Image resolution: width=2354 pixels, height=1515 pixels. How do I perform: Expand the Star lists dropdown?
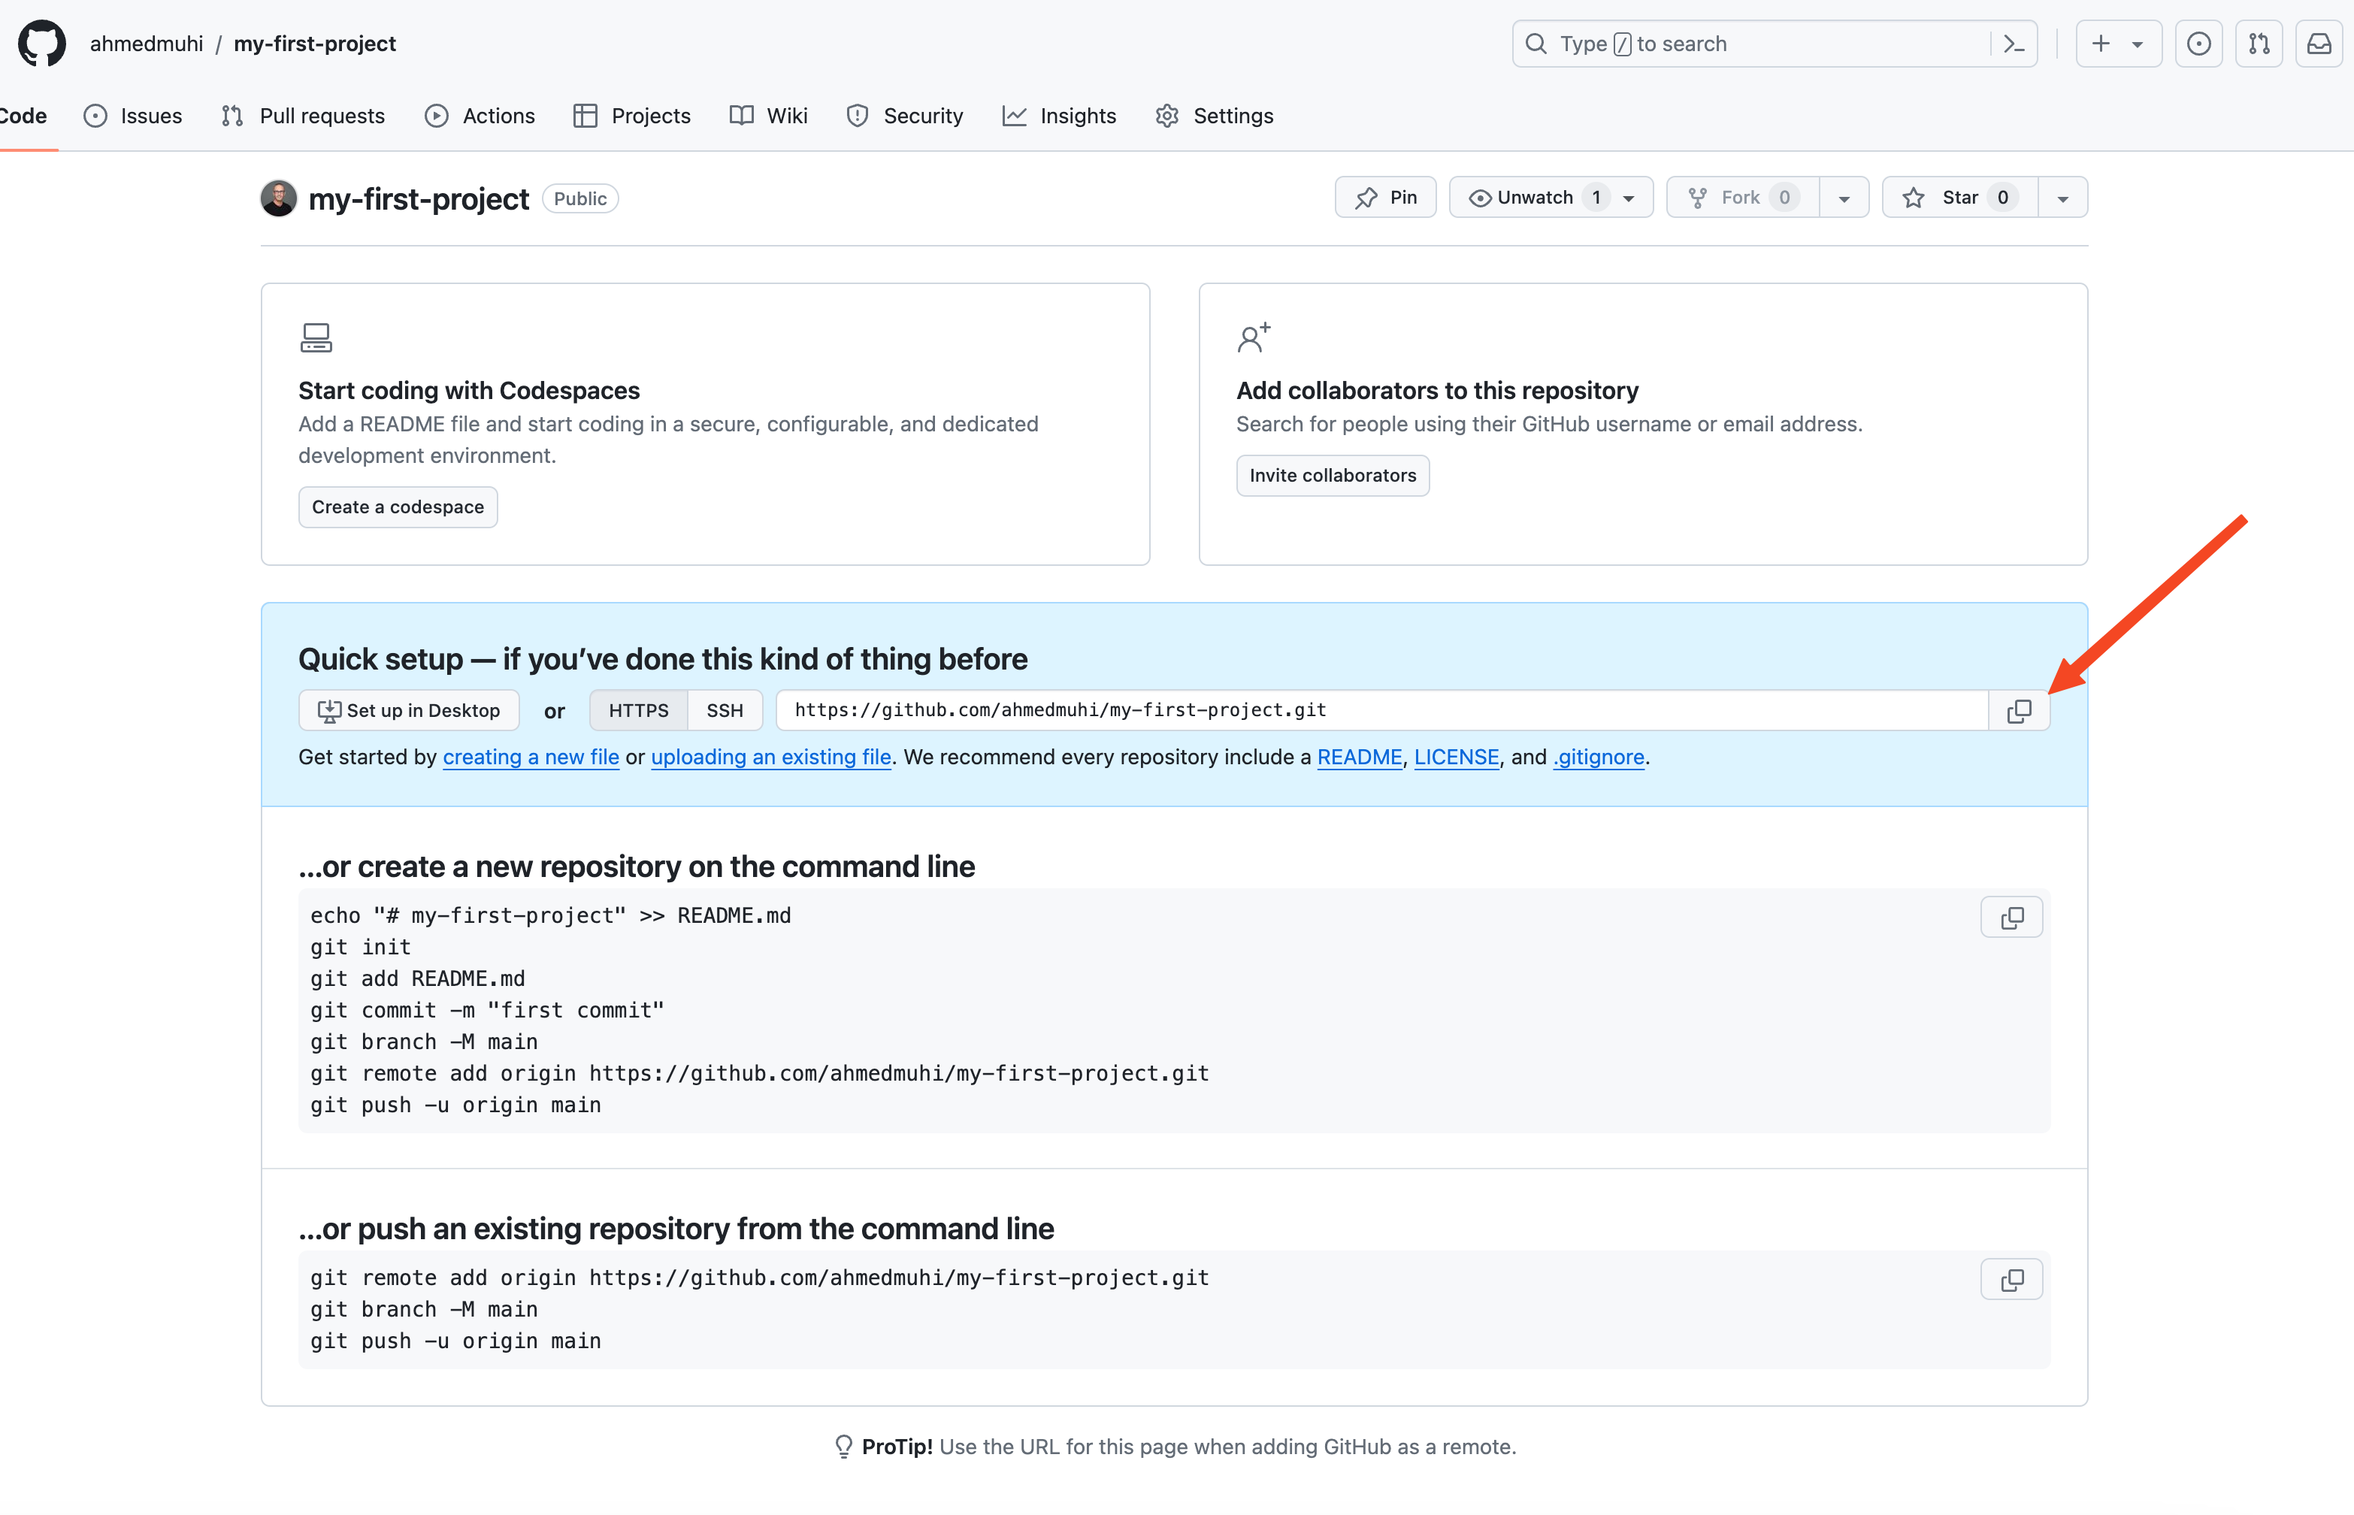pyautogui.click(x=2063, y=198)
